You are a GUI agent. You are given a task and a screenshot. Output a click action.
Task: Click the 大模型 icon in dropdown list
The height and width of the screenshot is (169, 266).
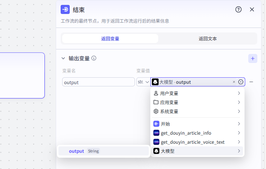click(x=156, y=151)
